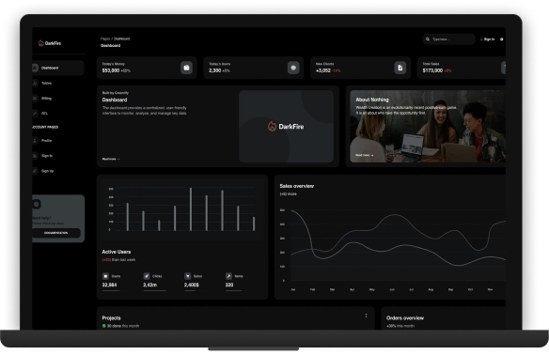Click the green check icon beside 30 done
Image resolution: width=549 pixels, height=355 pixels.
104,326
